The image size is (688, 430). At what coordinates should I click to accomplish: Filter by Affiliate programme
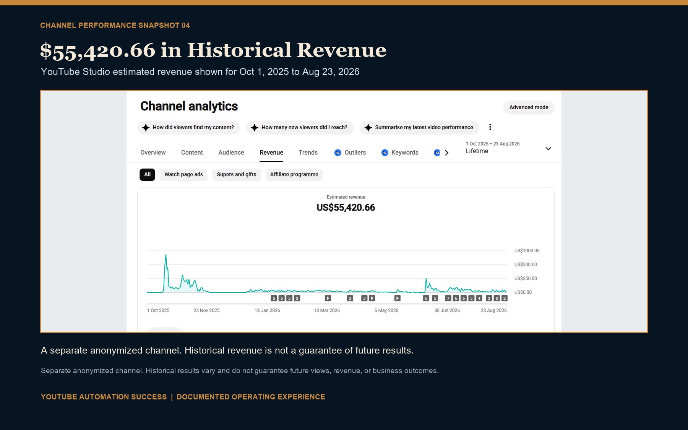(294, 175)
